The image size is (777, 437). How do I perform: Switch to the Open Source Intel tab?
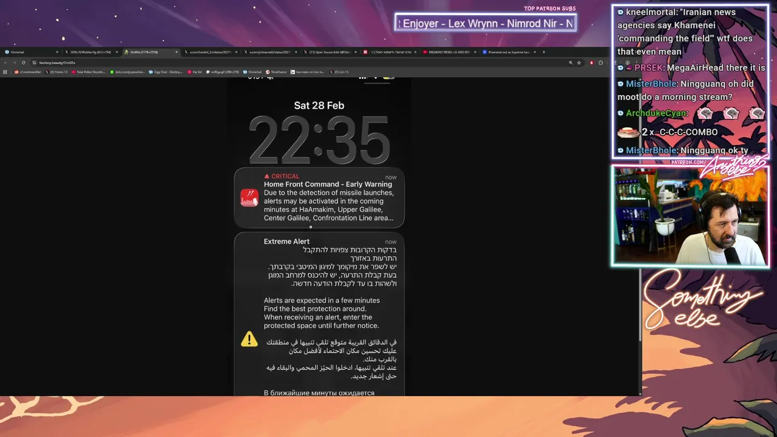tap(331, 52)
